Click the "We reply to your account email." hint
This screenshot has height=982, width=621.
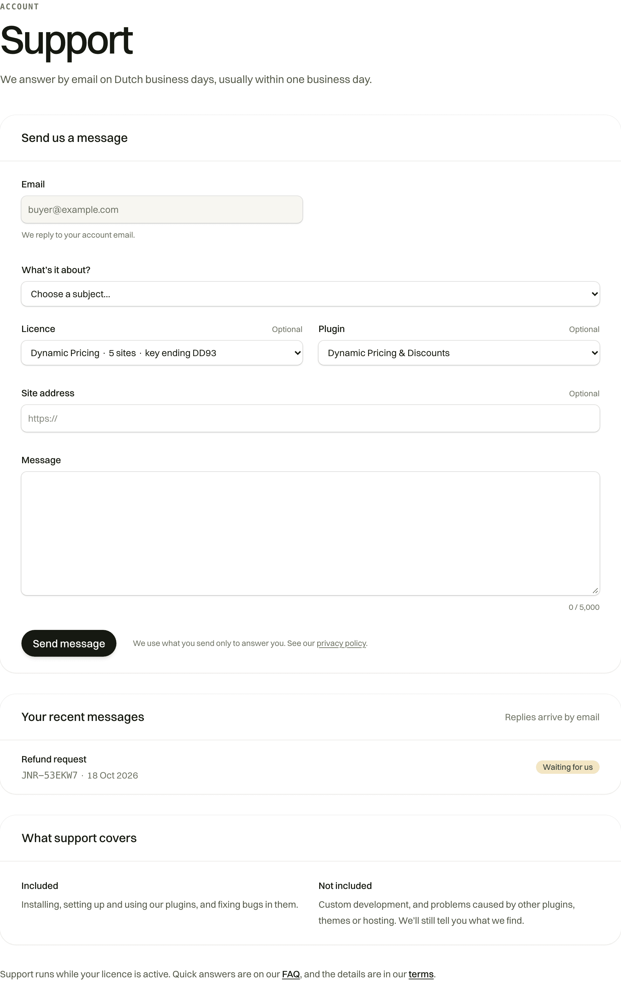point(78,235)
